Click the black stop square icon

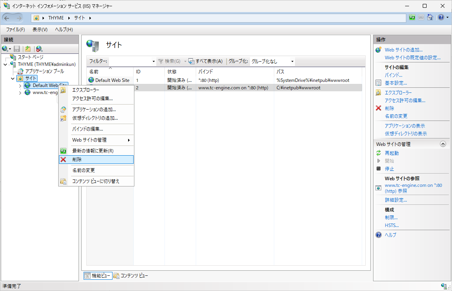[379, 169]
